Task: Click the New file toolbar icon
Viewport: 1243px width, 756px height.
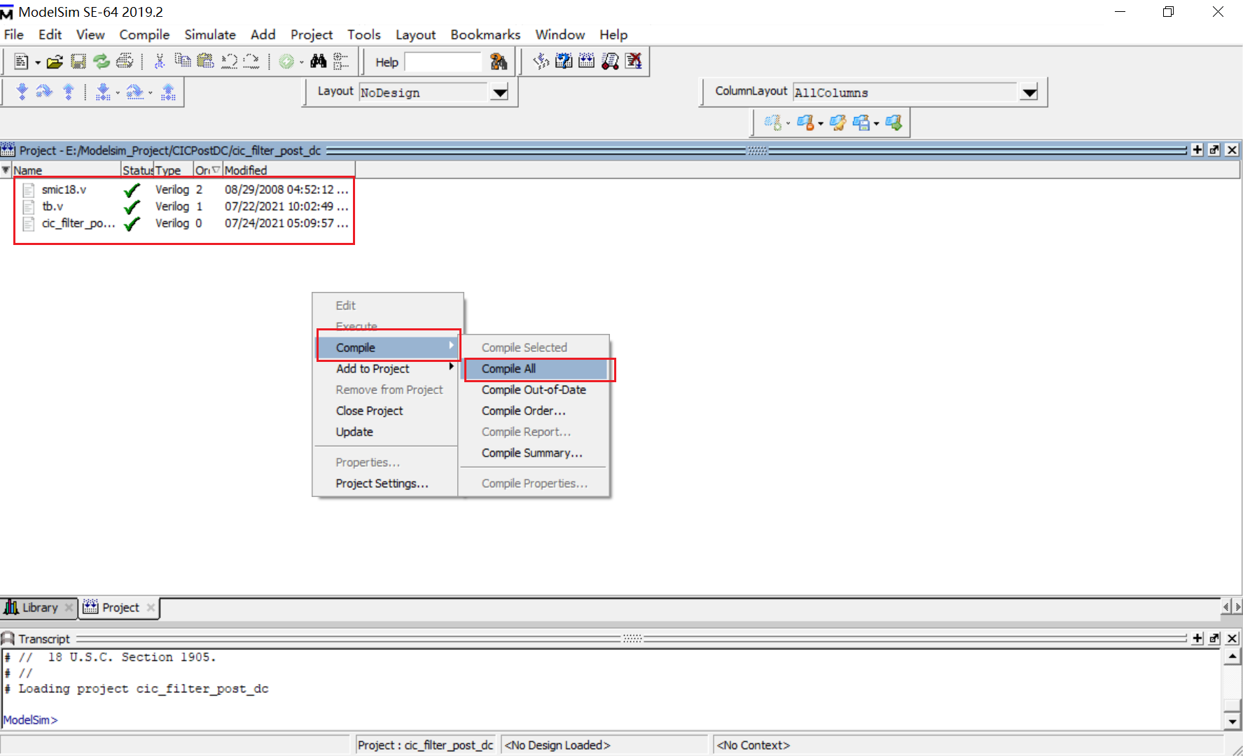Action: [x=21, y=62]
